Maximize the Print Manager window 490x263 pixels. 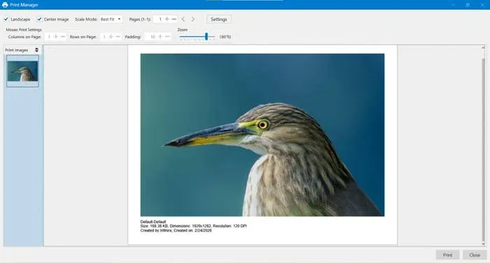click(468, 5)
